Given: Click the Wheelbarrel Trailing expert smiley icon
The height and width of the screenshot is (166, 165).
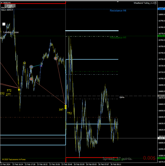Looking at the screenshot, I should point(155,3).
